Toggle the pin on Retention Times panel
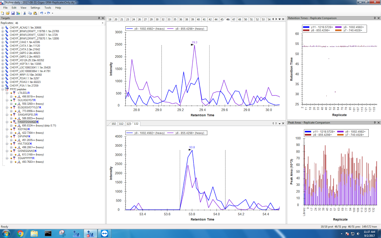The height and width of the screenshot is (238, 381). point(374,18)
